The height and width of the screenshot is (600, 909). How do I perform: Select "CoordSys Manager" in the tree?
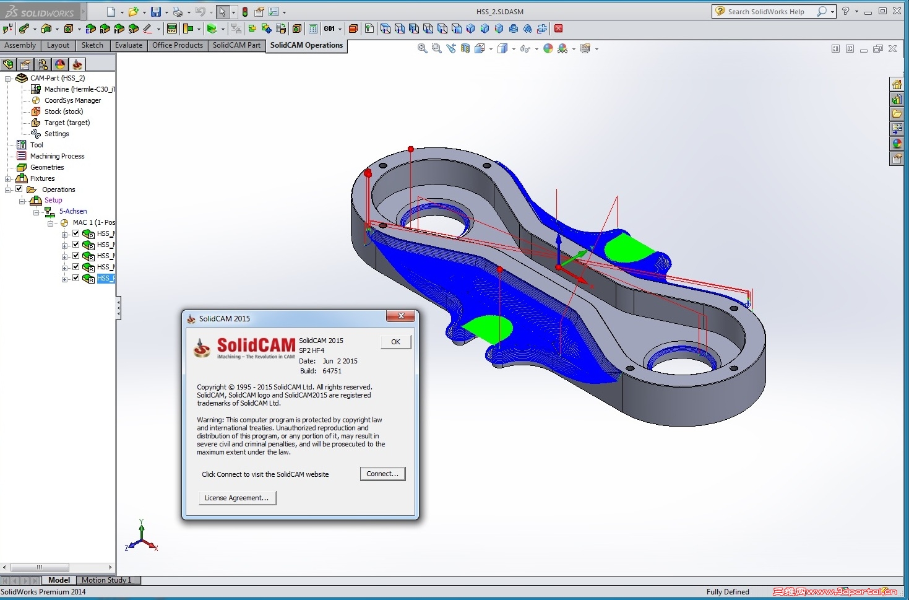point(72,100)
